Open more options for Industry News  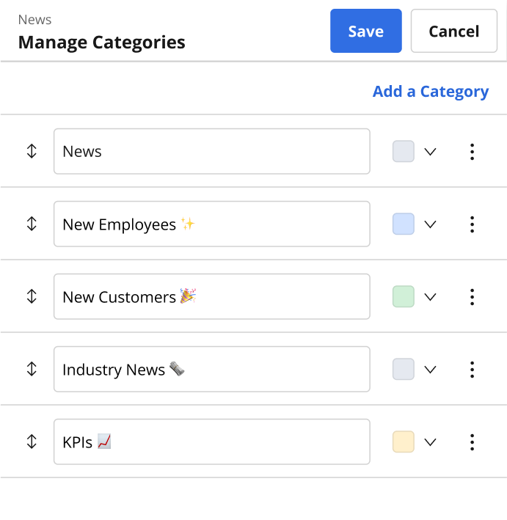472,370
